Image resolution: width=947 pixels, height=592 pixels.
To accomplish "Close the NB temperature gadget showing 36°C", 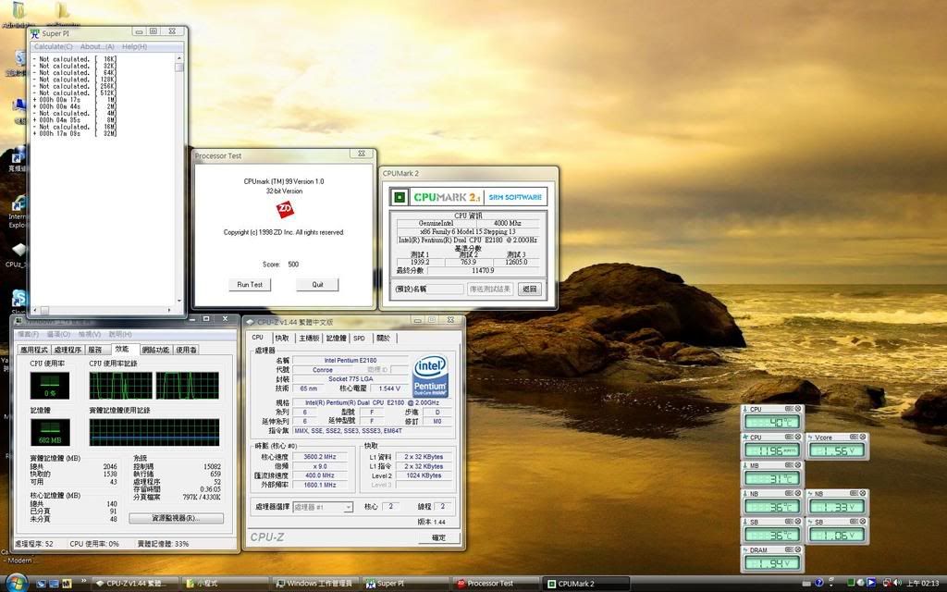I will (x=797, y=493).
